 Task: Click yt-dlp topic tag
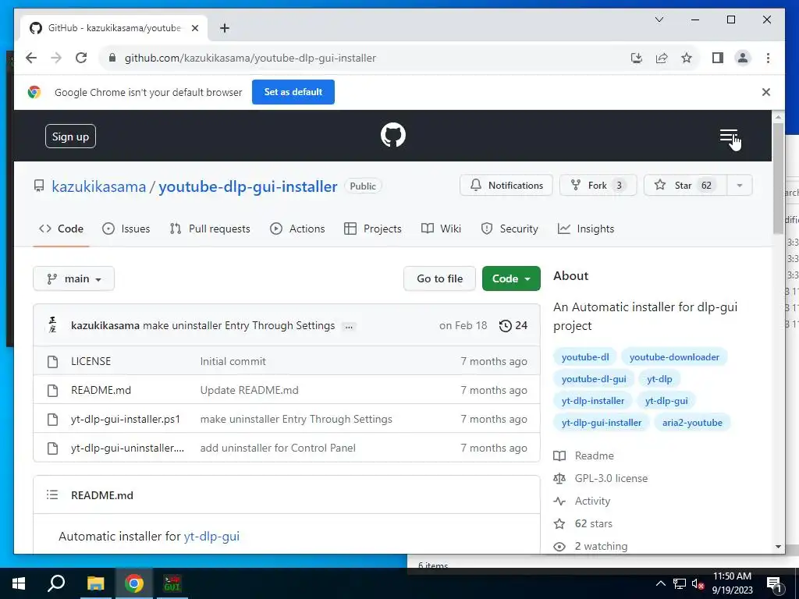tap(659, 379)
